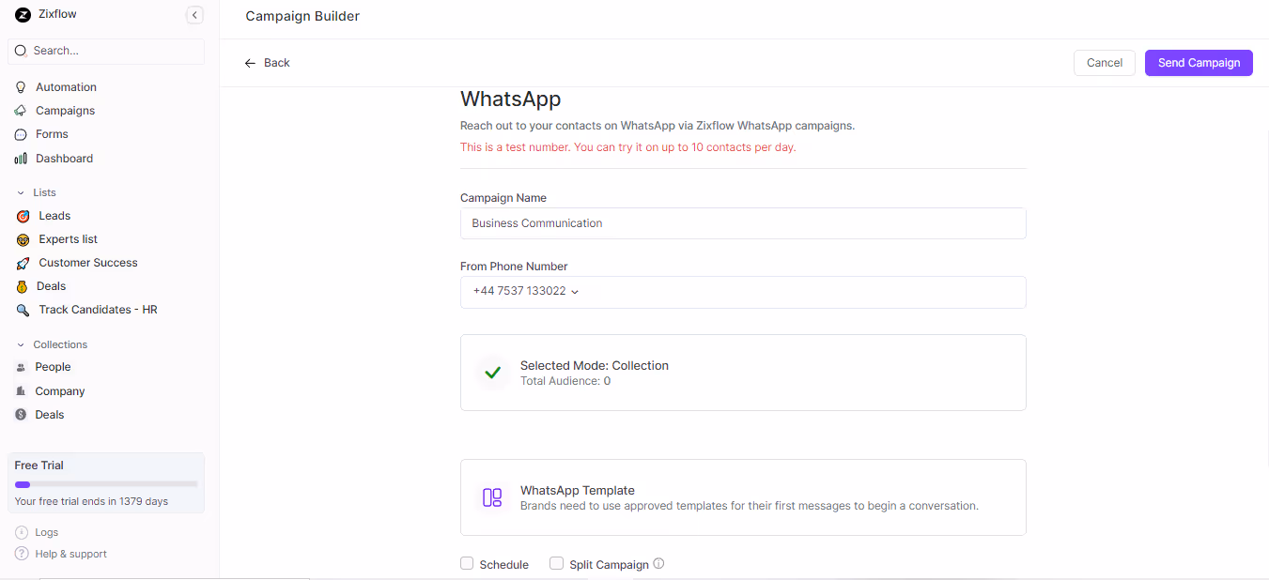Click the Dashboard bar chart icon
Screen dimensions: 1269x580
pyautogui.click(x=21, y=159)
